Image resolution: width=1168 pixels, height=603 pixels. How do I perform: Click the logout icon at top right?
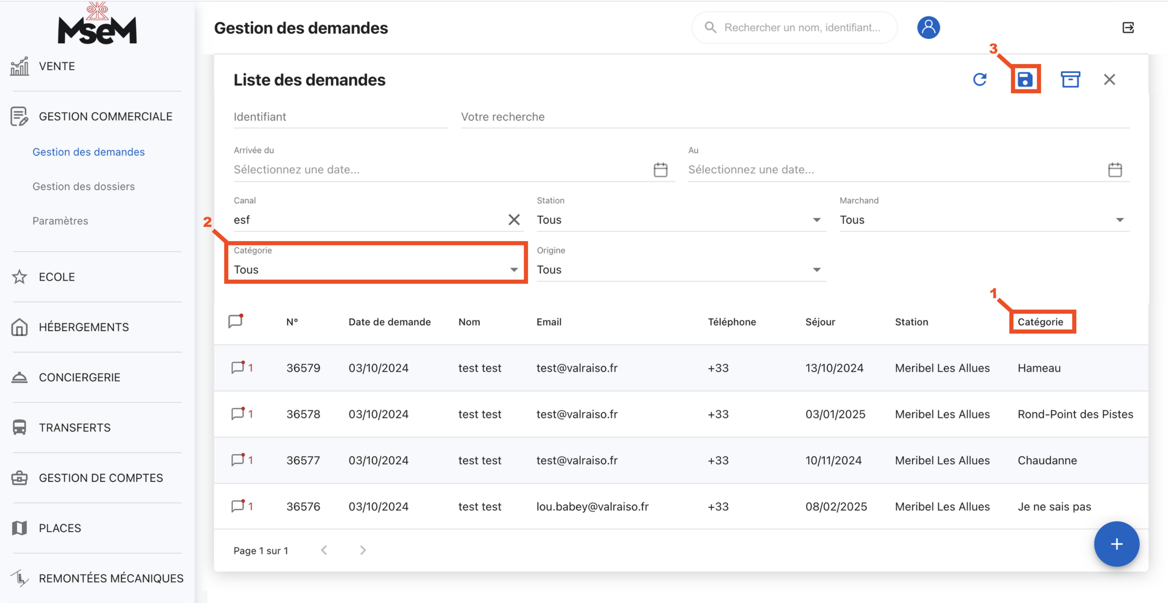coord(1127,28)
